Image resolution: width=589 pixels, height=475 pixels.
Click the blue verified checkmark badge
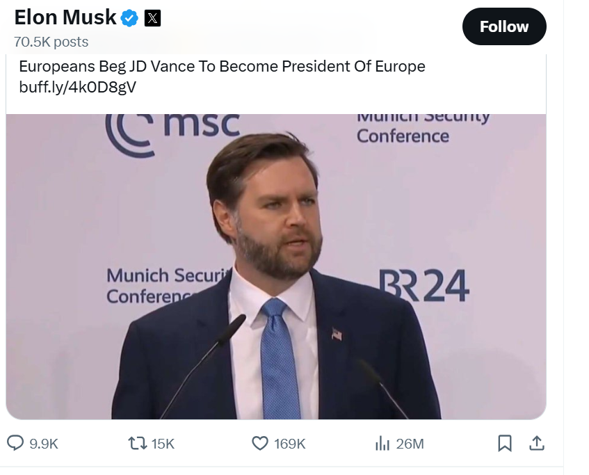130,18
